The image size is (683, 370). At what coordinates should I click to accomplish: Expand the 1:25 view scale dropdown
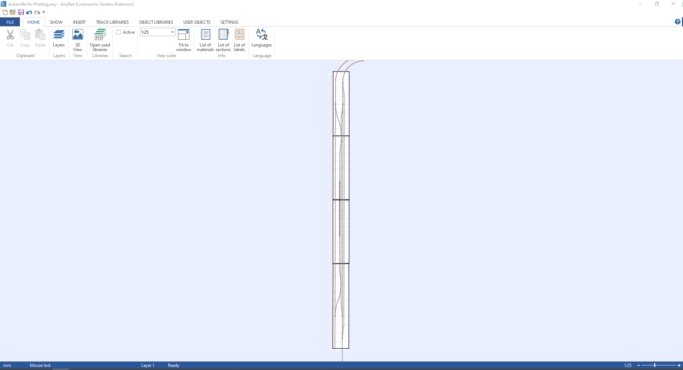(x=173, y=32)
